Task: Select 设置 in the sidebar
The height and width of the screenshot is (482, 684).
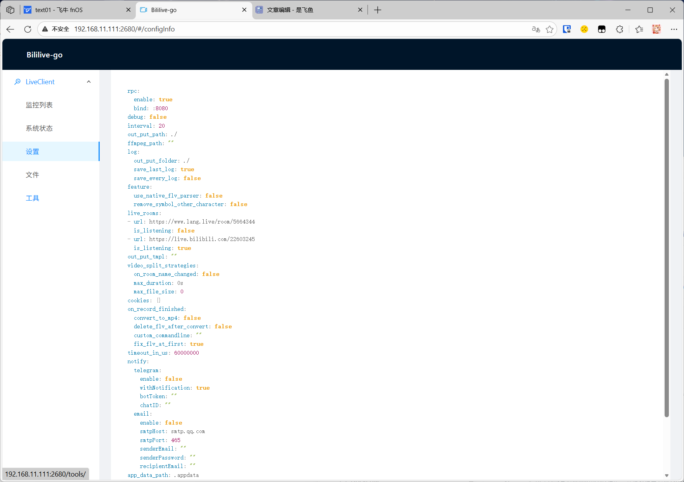Action: coord(33,152)
